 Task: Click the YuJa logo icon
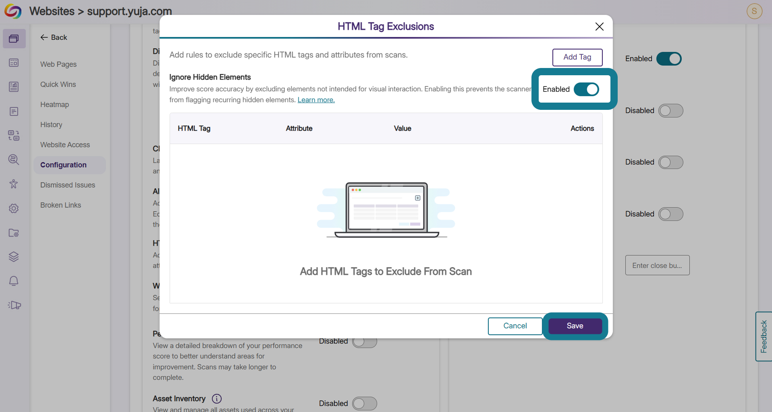click(x=13, y=11)
